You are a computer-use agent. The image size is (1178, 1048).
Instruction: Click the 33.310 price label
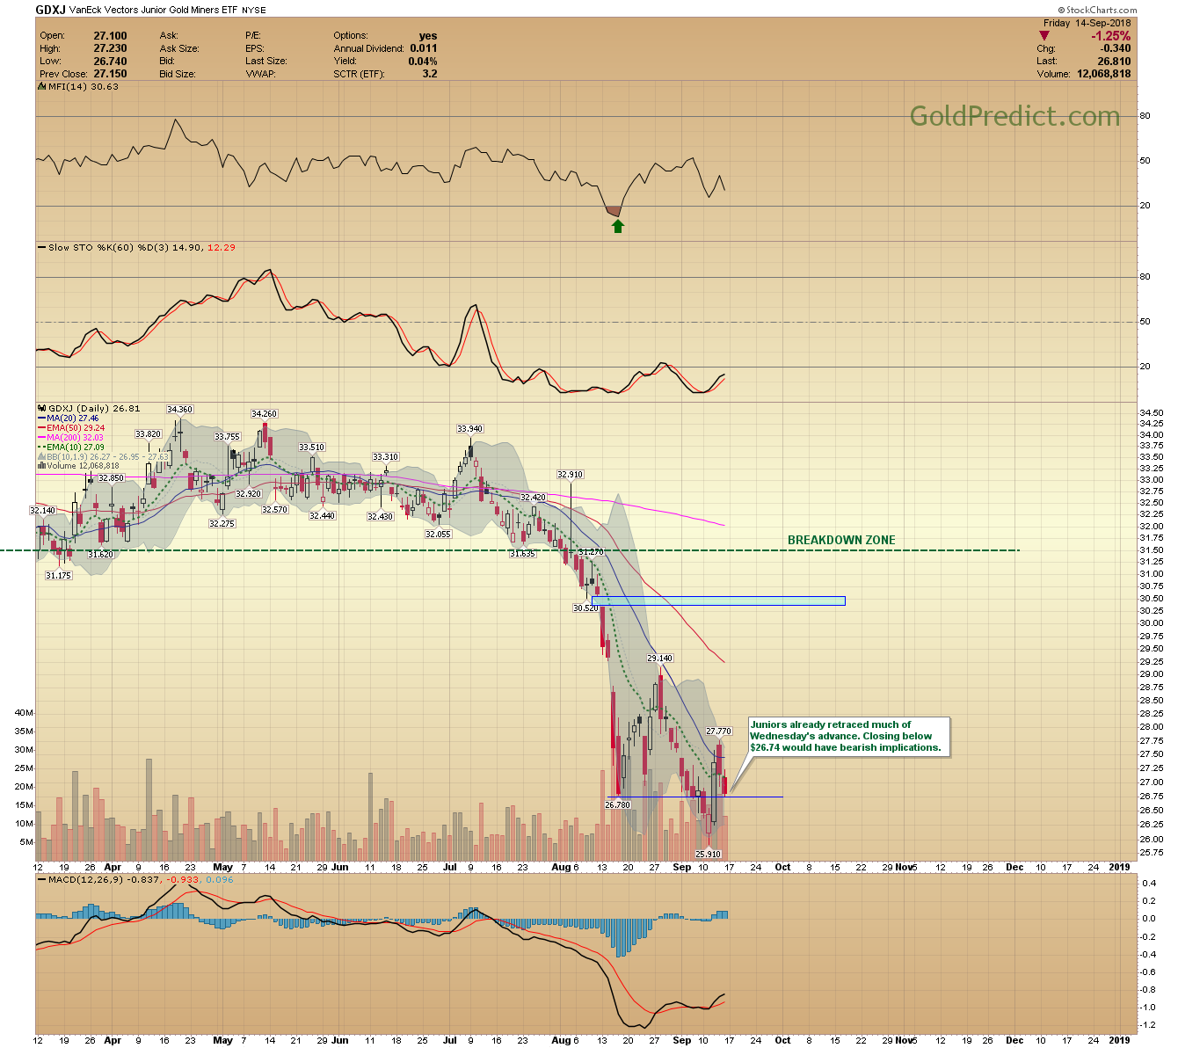click(385, 457)
